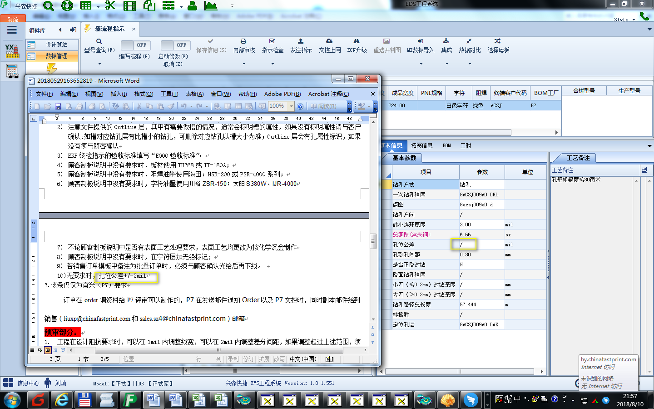The image size is (654, 409).
Task: Click the green scissors icon in quick toolbar
Action: point(110,5)
